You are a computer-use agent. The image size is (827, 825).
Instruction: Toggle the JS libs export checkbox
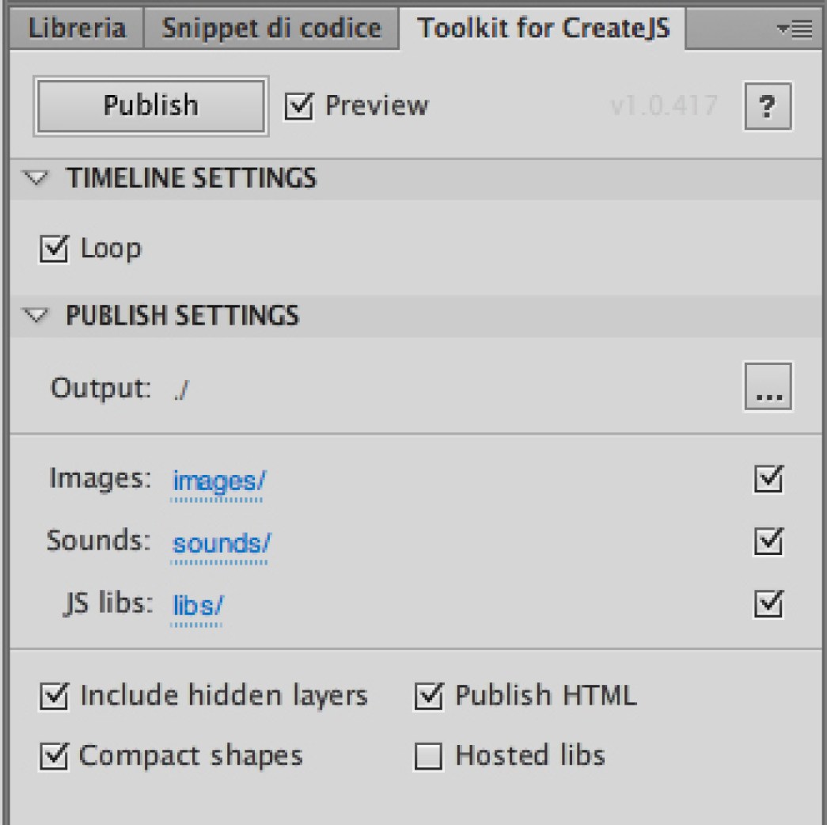point(768,603)
